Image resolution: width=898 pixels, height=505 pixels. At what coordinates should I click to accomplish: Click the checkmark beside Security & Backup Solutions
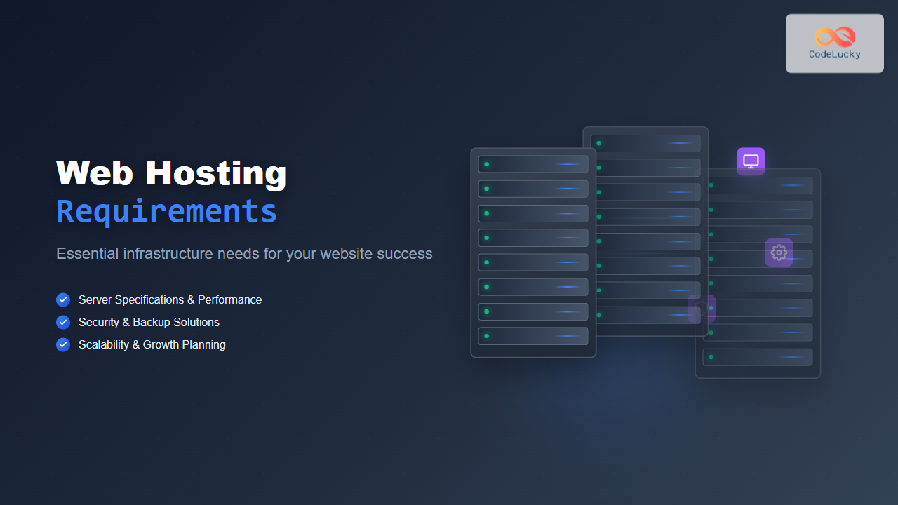pos(63,323)
